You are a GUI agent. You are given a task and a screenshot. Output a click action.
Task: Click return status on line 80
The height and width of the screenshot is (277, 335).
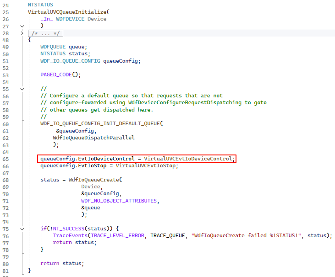(62, 264)
